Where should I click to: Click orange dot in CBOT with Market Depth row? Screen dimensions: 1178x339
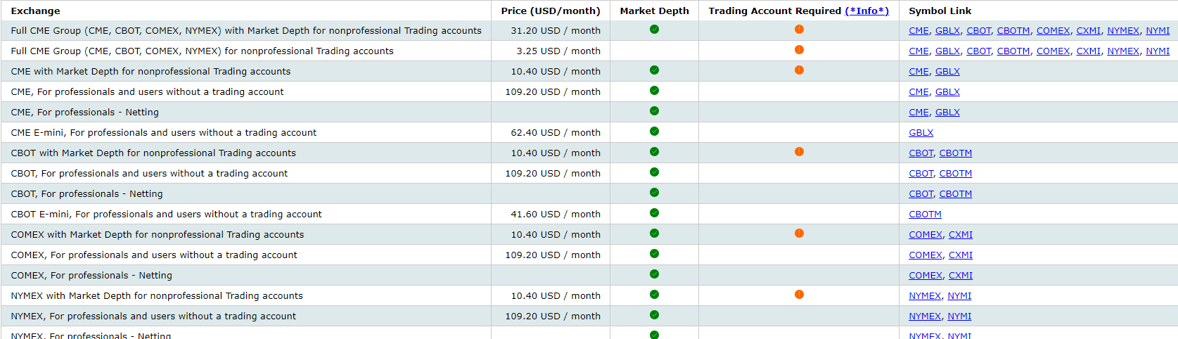[799, 152]
